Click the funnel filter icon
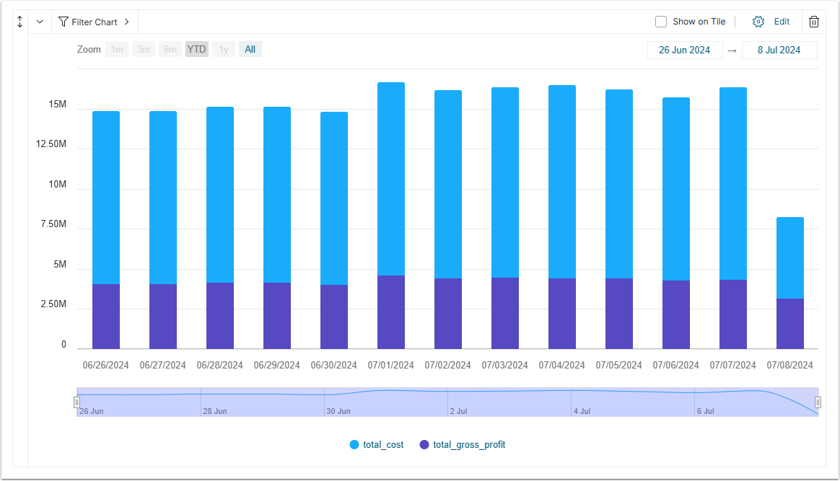This screenshot has width=840, height=481. click(64, 22)
